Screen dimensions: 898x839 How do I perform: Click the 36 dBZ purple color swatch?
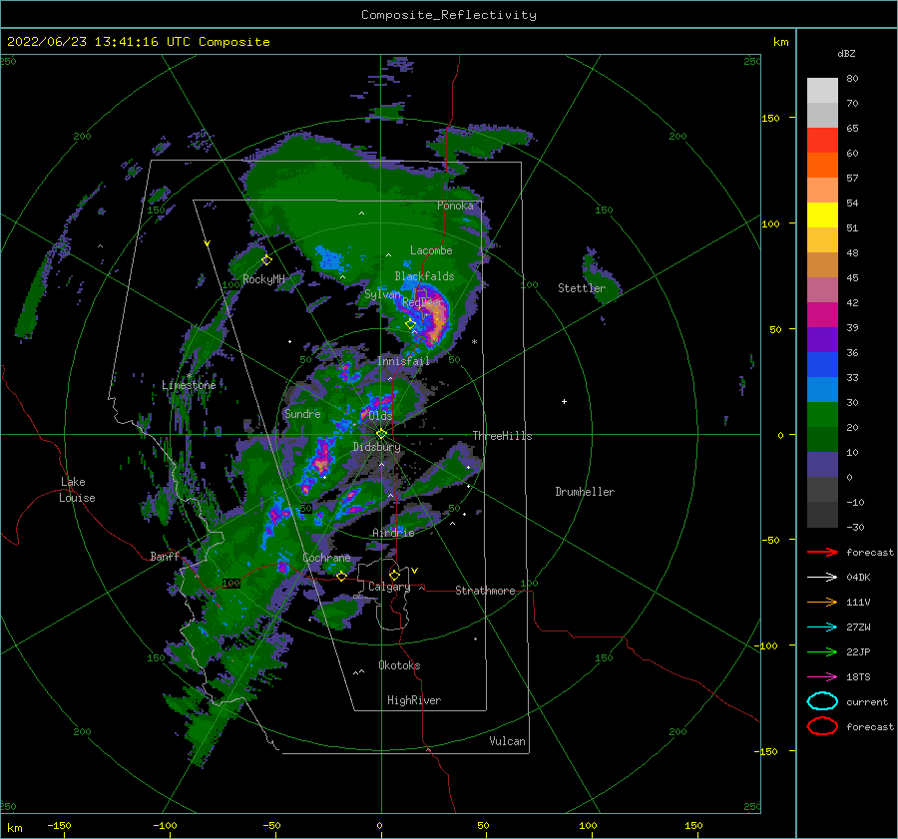(822, 339)
